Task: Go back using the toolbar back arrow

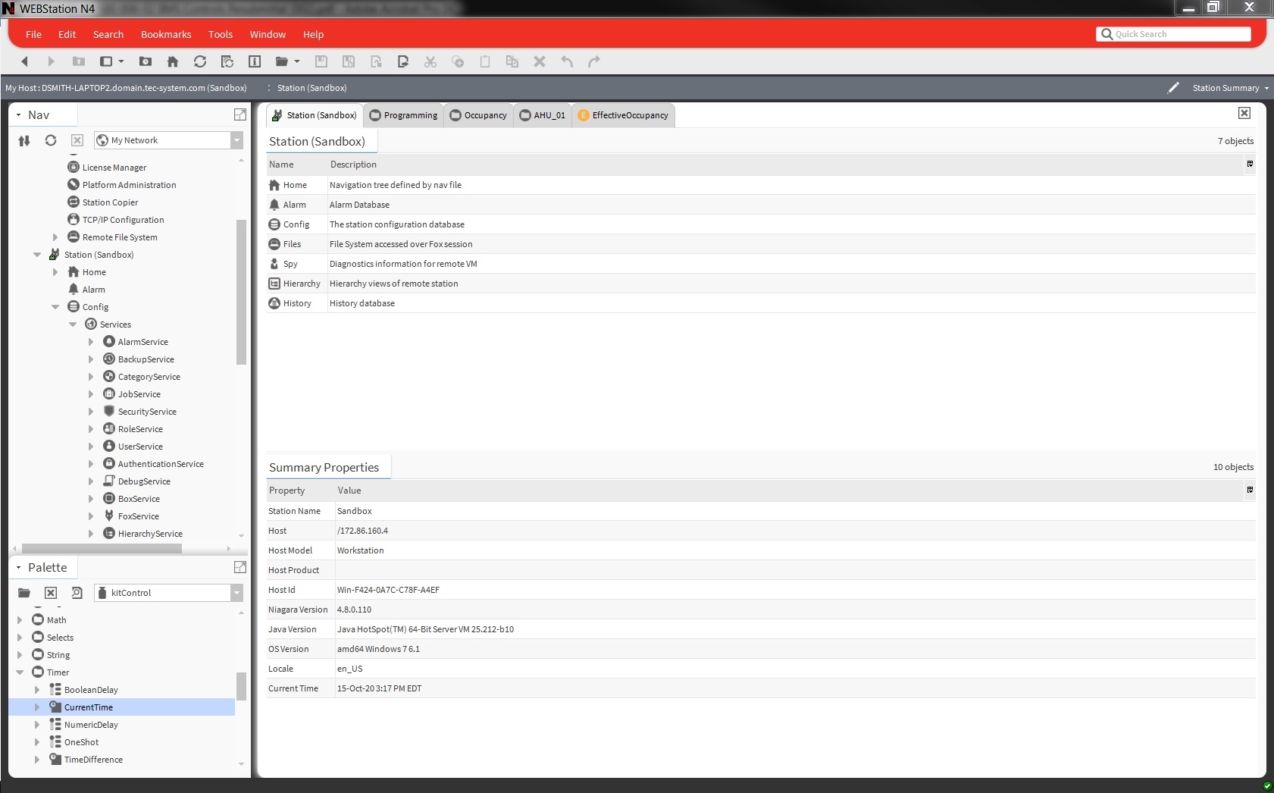Action: coord(24,61)
